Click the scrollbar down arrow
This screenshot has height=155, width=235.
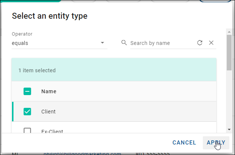coord(229,129)
